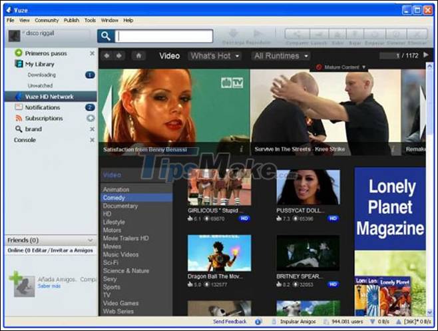
Task: Open the Dragon Ball movie thumbnail
Action: [x=220, y=253]
